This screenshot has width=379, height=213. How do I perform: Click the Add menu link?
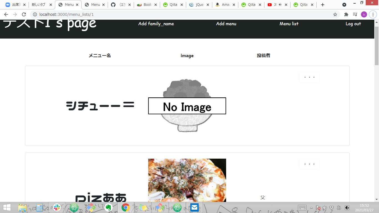click(x=226, y=24)
